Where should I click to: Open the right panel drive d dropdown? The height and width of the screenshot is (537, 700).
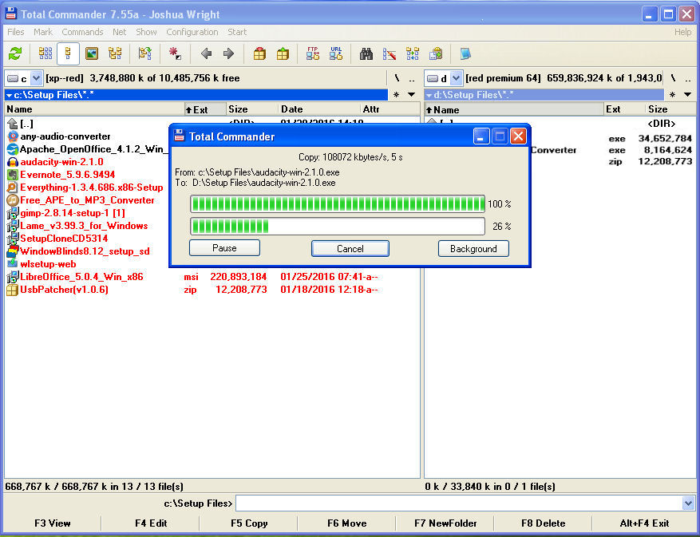456,78
